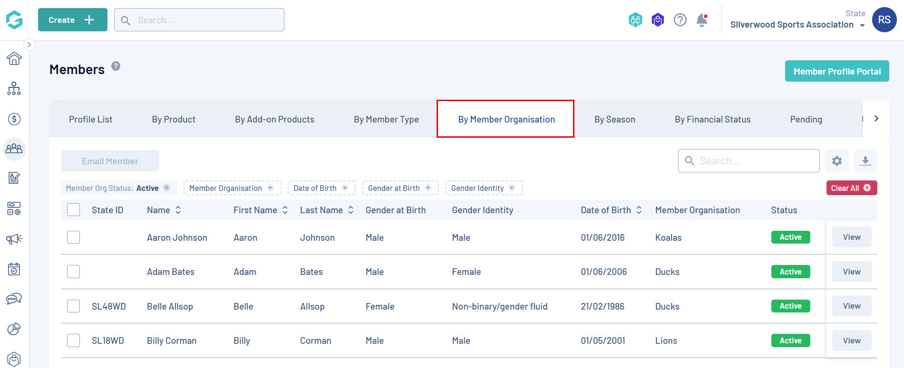Tick the checkbox for Belle Allsop
Image resolution: width=904 pixels, height=368 pixels.
[x=73, y=306]
